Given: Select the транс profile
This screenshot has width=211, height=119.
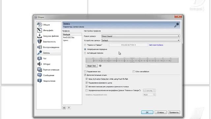Looking at the screenshot, I should [72, 40].
